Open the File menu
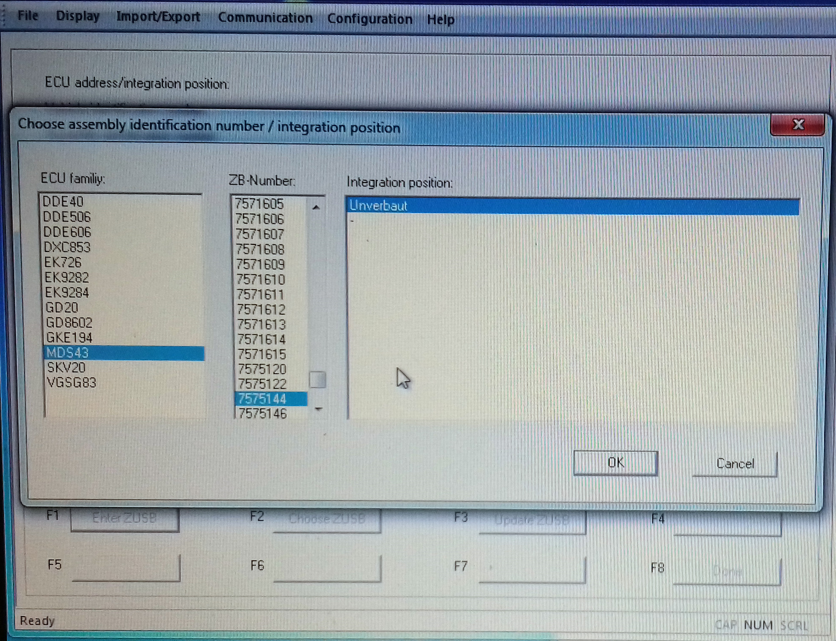Image resolution: width=836 pixels, height=641 pixels. click(x=28, y=16)
